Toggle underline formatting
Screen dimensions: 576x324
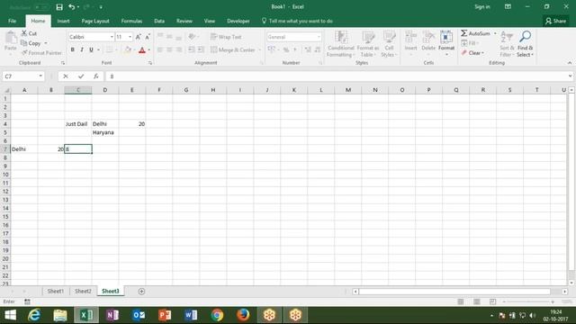91,49
